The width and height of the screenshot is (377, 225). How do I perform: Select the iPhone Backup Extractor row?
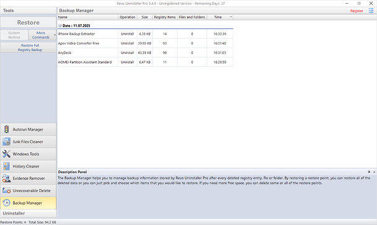[145, 34]
